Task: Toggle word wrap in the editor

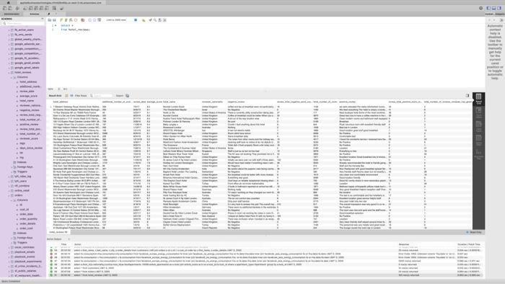Action: (164, 20)
